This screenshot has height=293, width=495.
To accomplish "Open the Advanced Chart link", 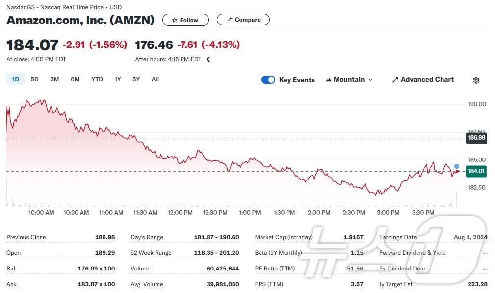I will tap(427, 80).
